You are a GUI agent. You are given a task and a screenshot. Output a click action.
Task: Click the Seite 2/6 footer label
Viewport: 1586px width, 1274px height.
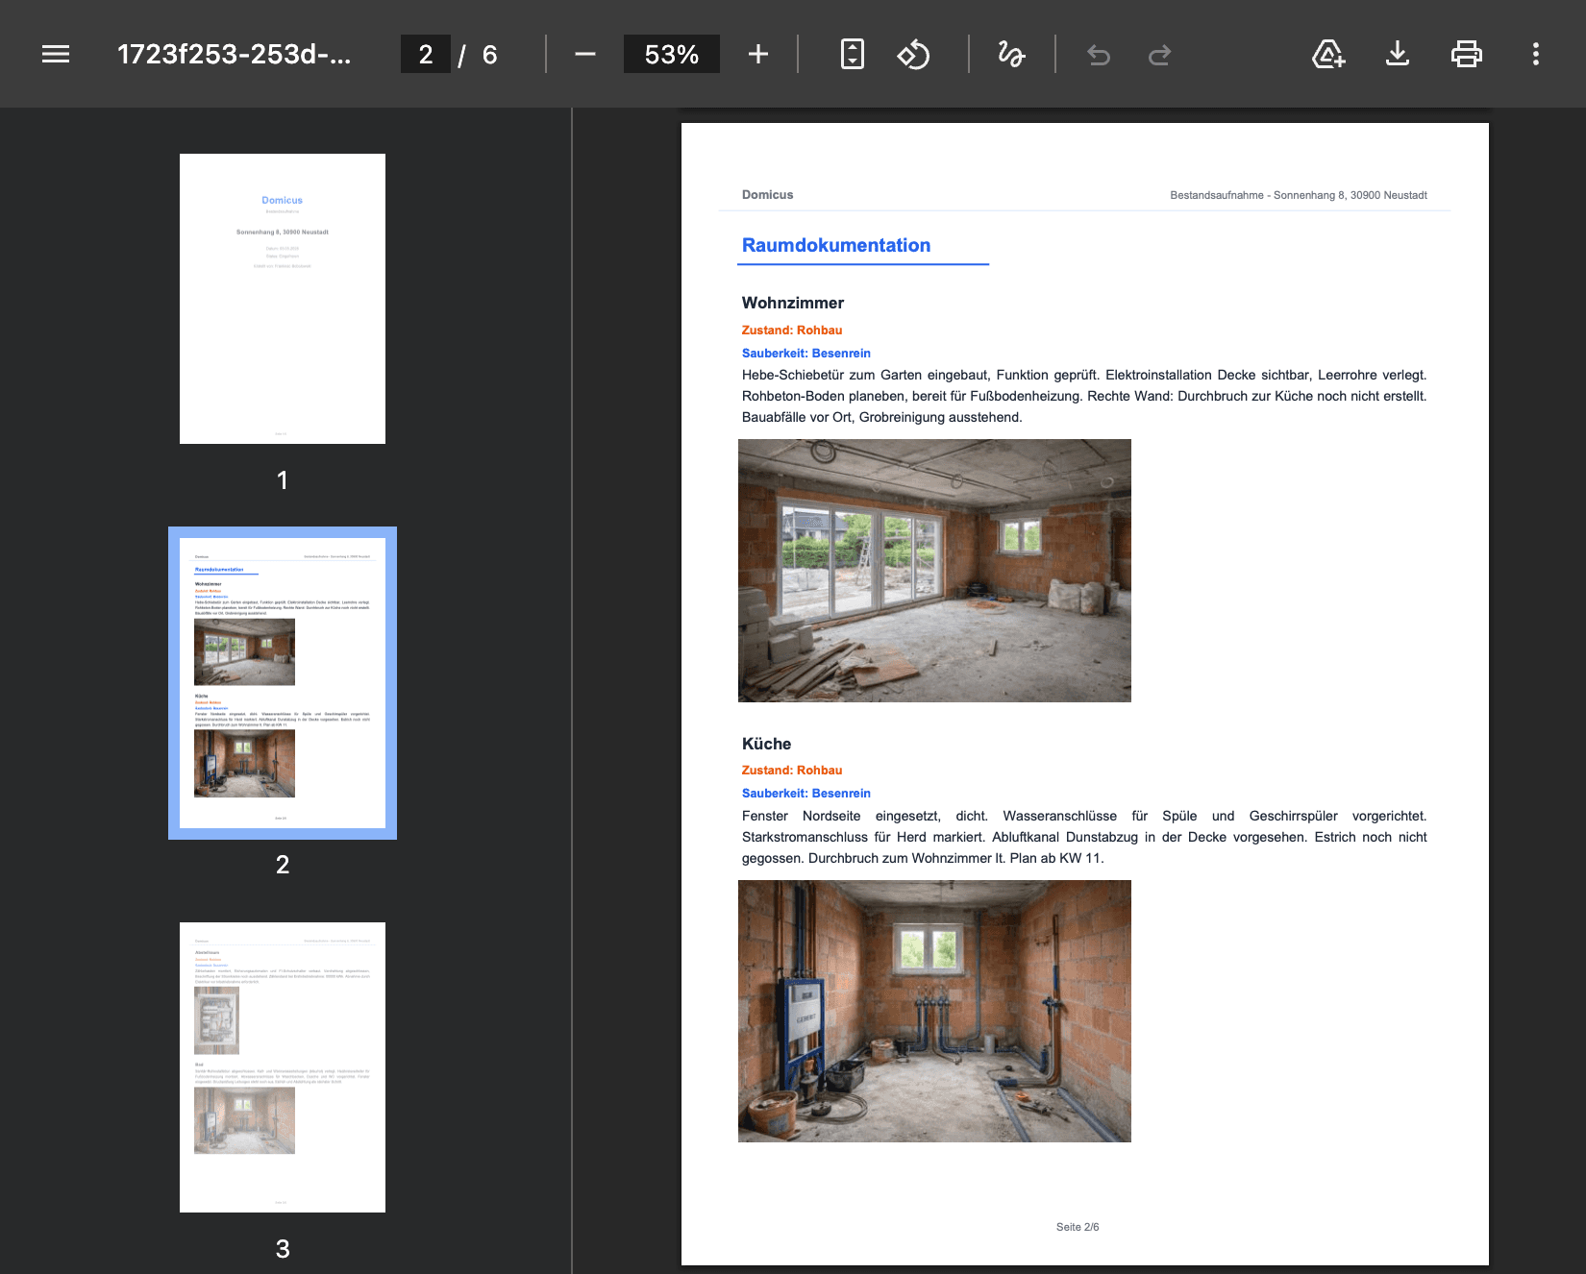tap(1077, 1227)
